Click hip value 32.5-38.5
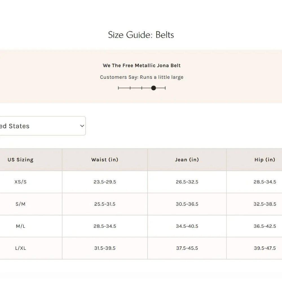Viewport: 282px width, 282px height. pyautogui.click(x=265, y=204)
